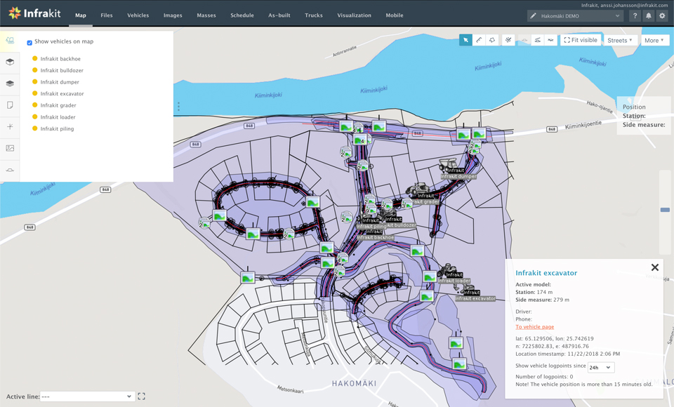
Task: Open the images sidebar panel
Action: click(10, 148)
